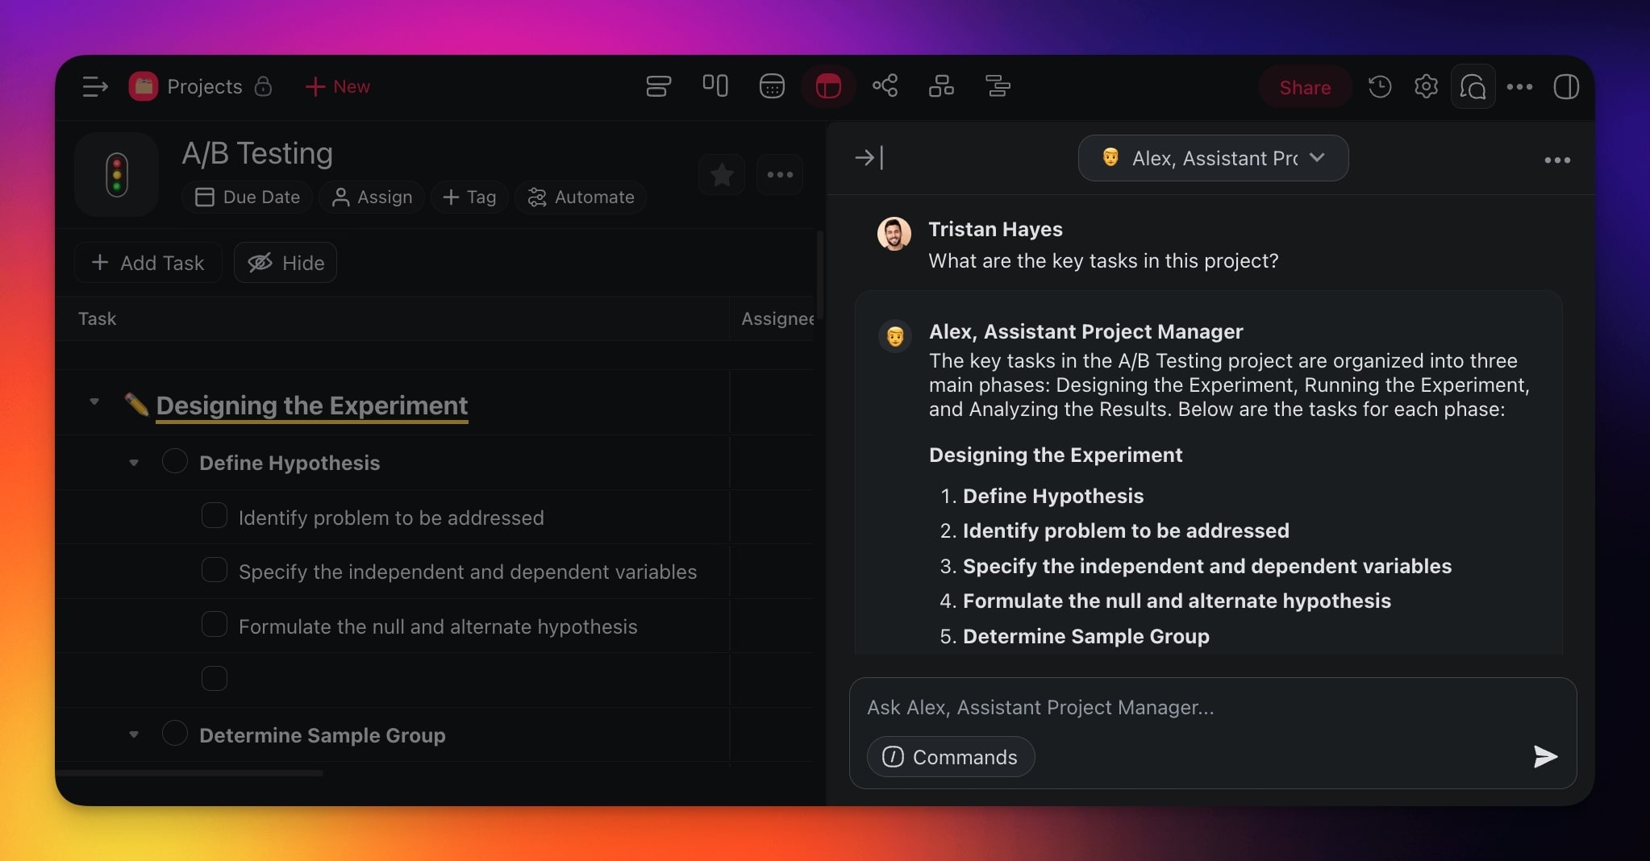Collapse Determine Sample Group subtasks
This screenshot has height=861, width=1650.
click(134, 734)
